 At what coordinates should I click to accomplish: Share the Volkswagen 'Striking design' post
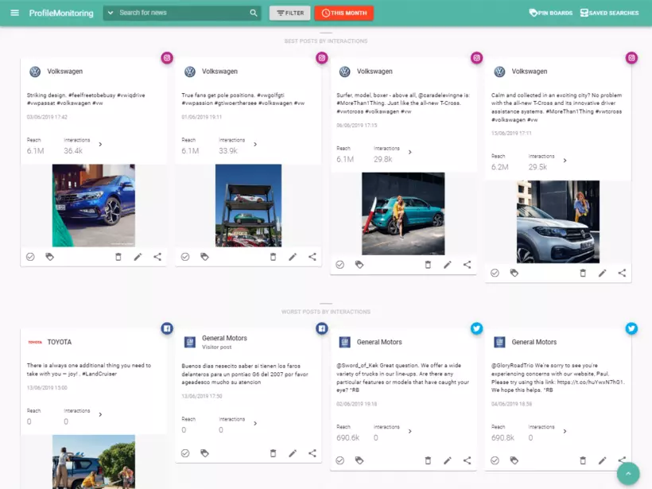pyautogui.click(x=157, y=257)
